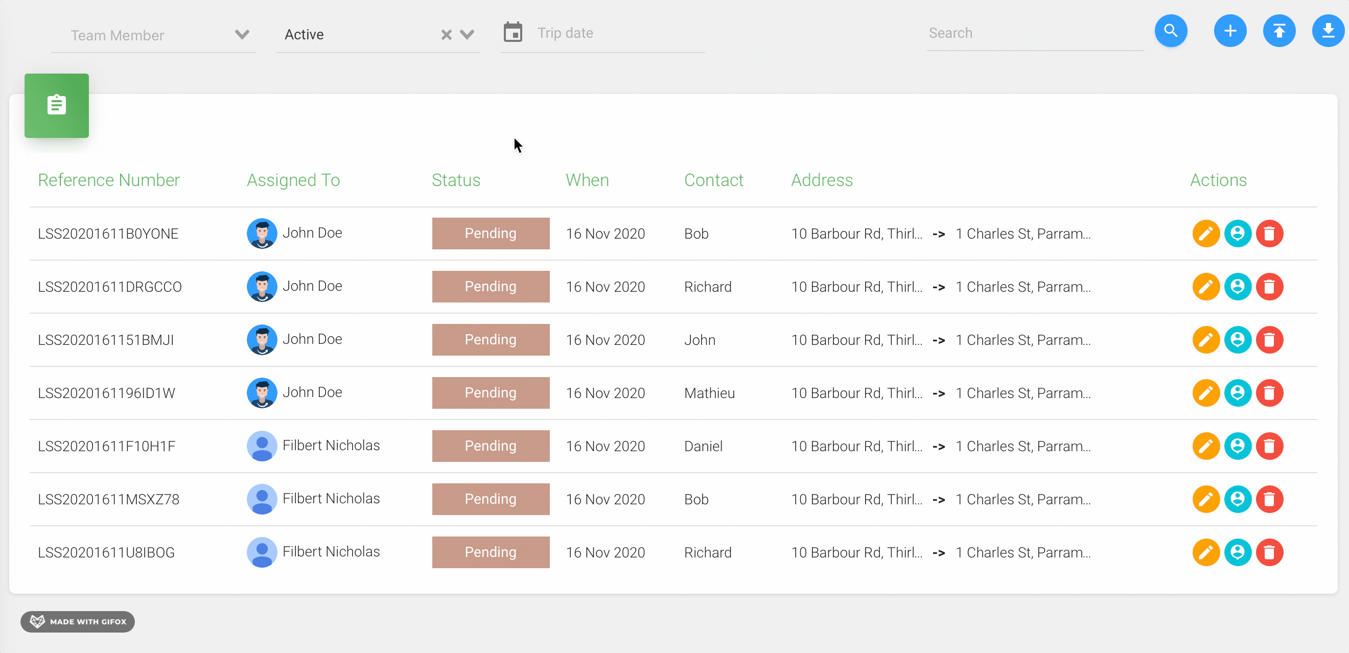Click the Address column header
This screenshot has height=653, width=1349.
click(822, 180)
